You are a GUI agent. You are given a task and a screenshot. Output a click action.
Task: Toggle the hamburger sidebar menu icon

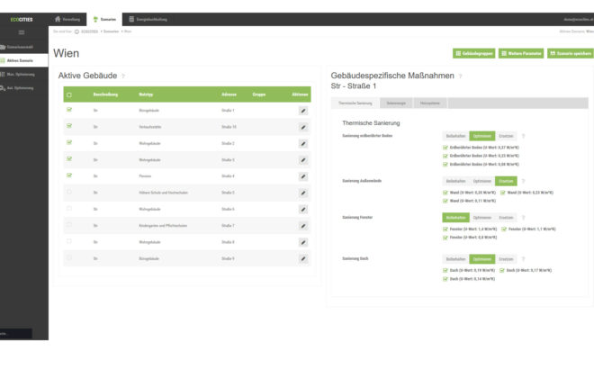point(22,32)
